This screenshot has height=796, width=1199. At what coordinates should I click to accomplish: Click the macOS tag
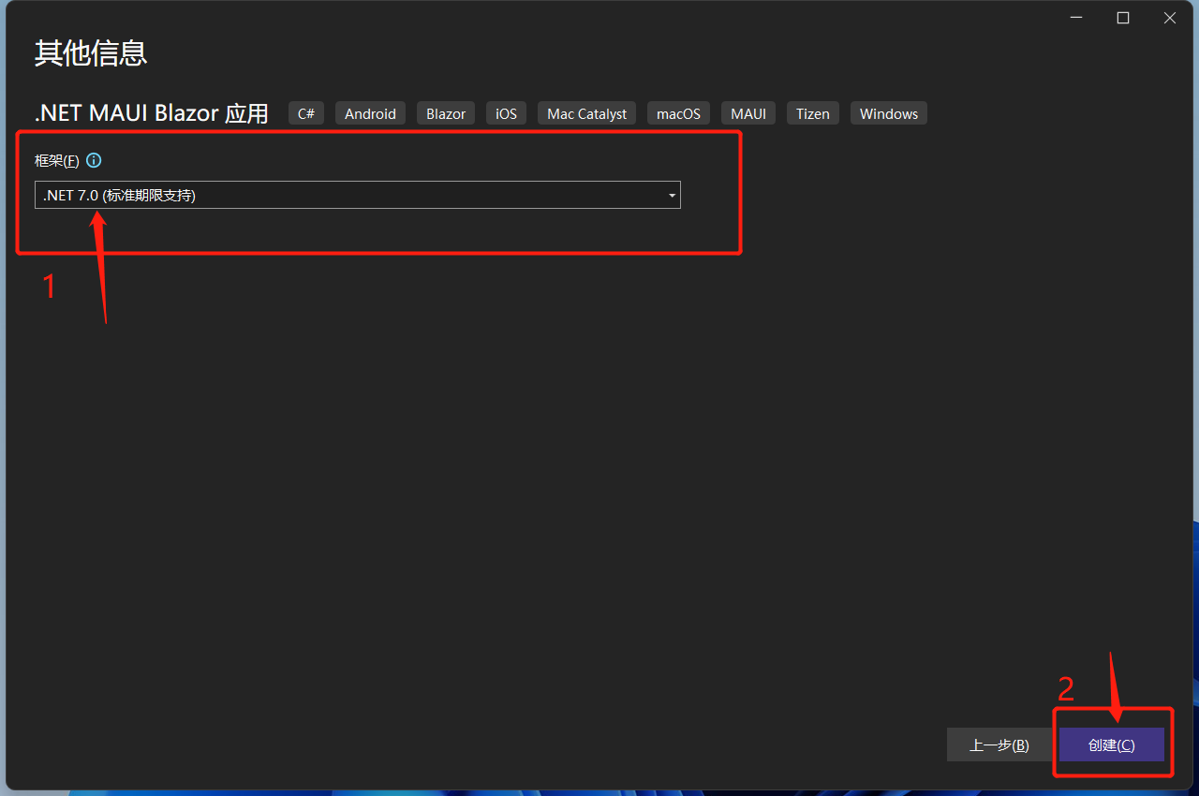coord(678,113)
